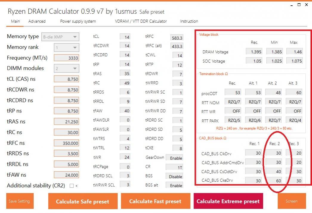Click the CR value 1T
Viewport: 312px width, 213px height.
174,167
